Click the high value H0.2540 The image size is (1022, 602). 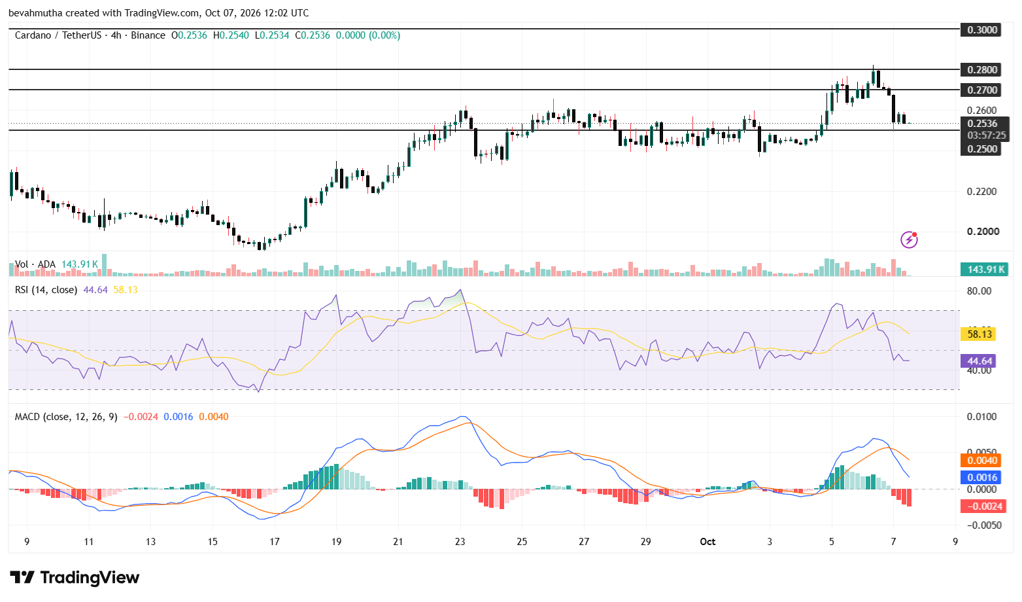[231, 35]
